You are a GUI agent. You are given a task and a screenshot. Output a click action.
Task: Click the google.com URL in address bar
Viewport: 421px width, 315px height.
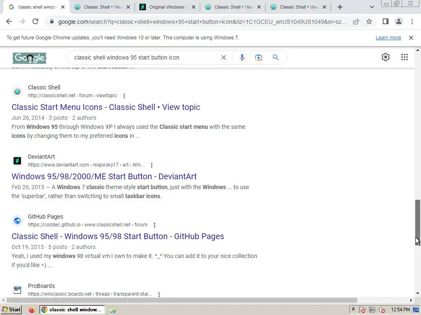click(x=202, y=22)
